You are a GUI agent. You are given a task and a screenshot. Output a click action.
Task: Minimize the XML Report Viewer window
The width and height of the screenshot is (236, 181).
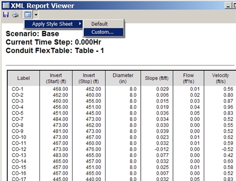pyautogui.click(x=228, y=6)
